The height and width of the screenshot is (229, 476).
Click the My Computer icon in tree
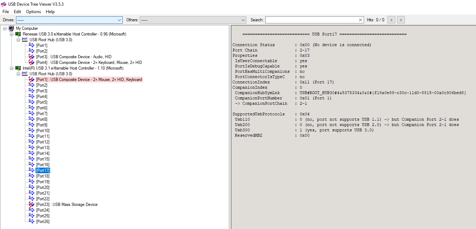[11, 28]
